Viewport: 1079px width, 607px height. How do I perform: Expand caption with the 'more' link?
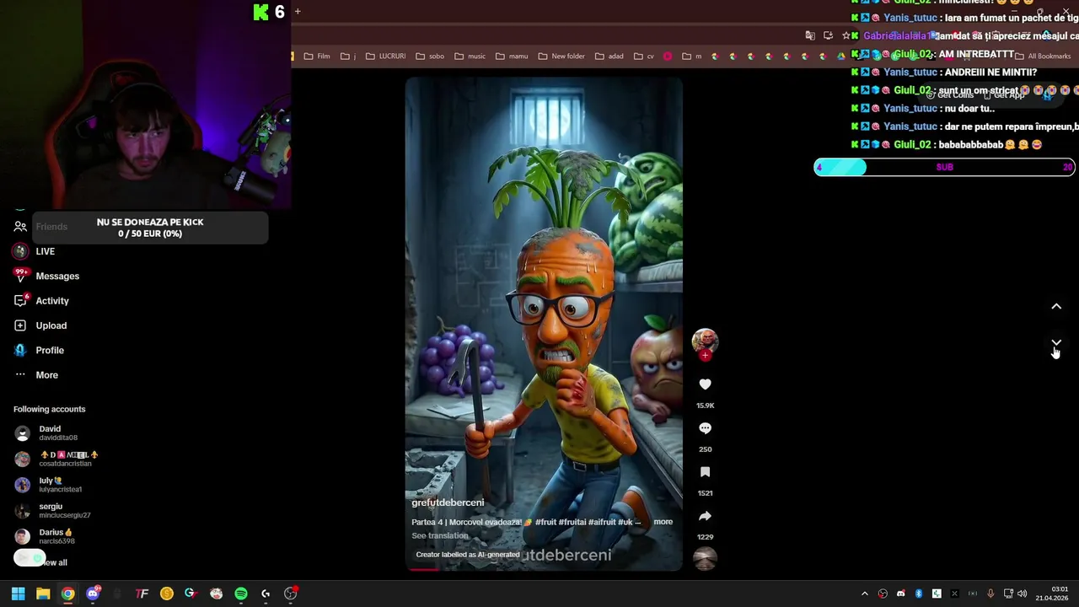(663, 522)
